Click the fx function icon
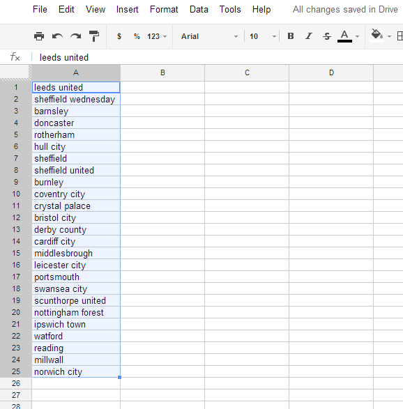Image resolution: width=403 pixels, height=409 pixels. coord(15,57)
